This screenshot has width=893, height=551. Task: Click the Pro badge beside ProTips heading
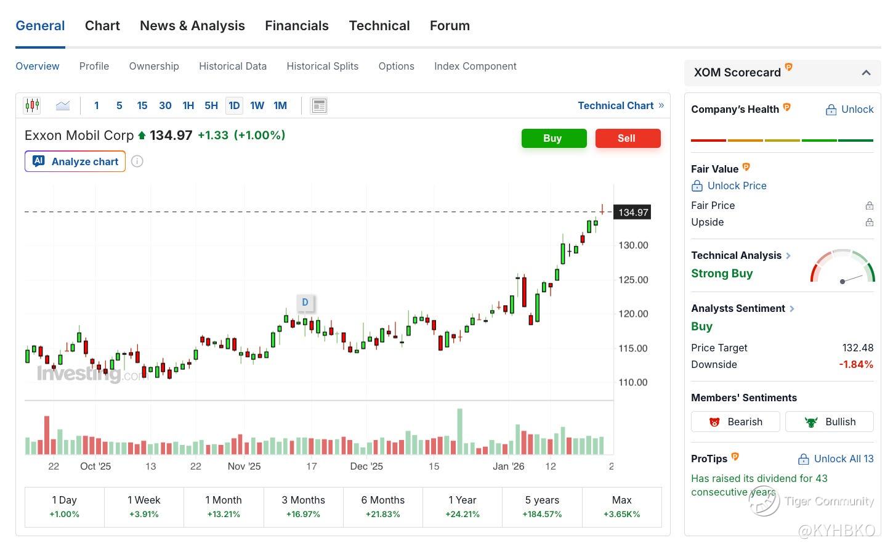[x=735, y=457]
